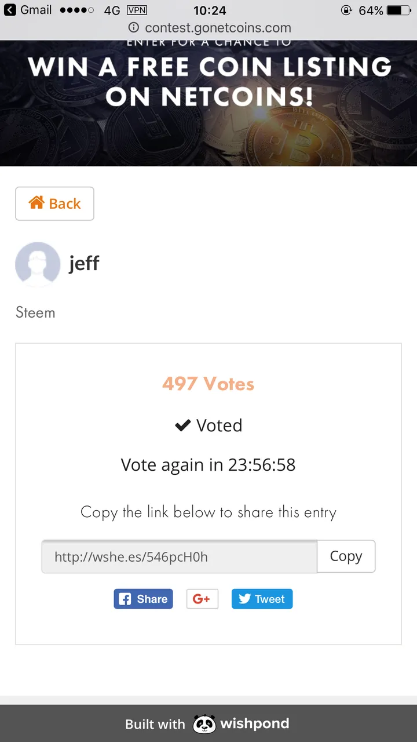Image resolution: width=417 pixels, height=742 pixels.
Task: Select the wshe.es share link field
Action: coord(179,556)
